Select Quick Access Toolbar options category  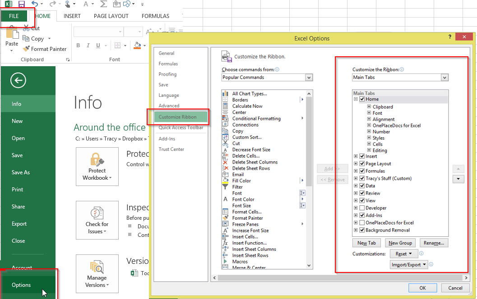(x=181, y=127)
